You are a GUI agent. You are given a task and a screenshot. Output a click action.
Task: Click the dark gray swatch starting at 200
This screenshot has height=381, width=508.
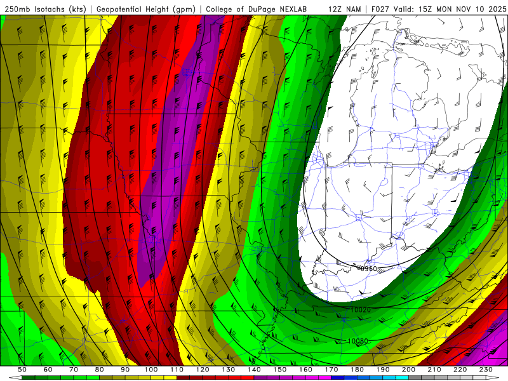click(415, 377)
